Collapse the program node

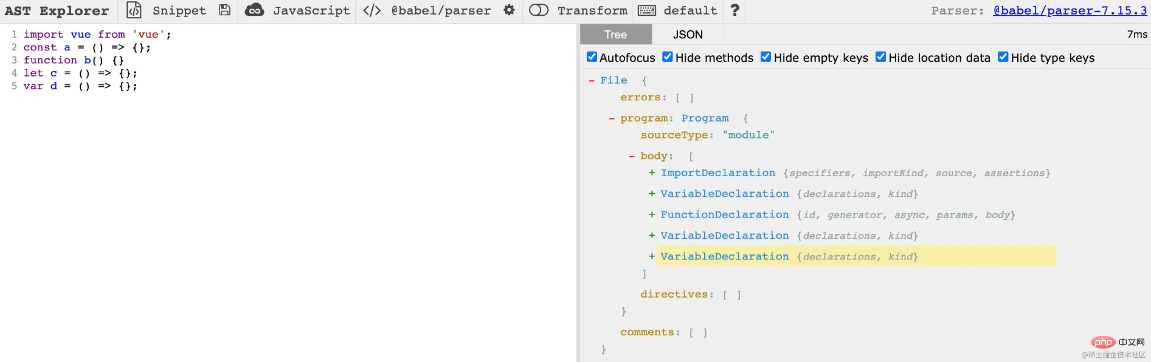pos(612,118)
